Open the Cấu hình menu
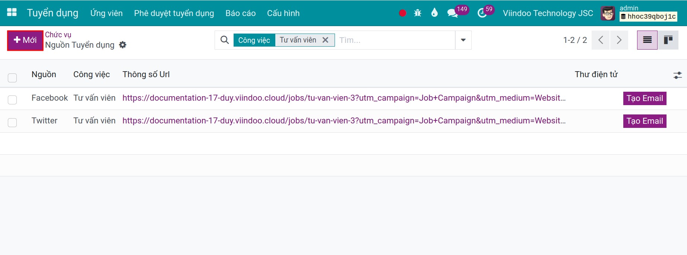Screen dimensions: 687x255 (x=283, y=13)
